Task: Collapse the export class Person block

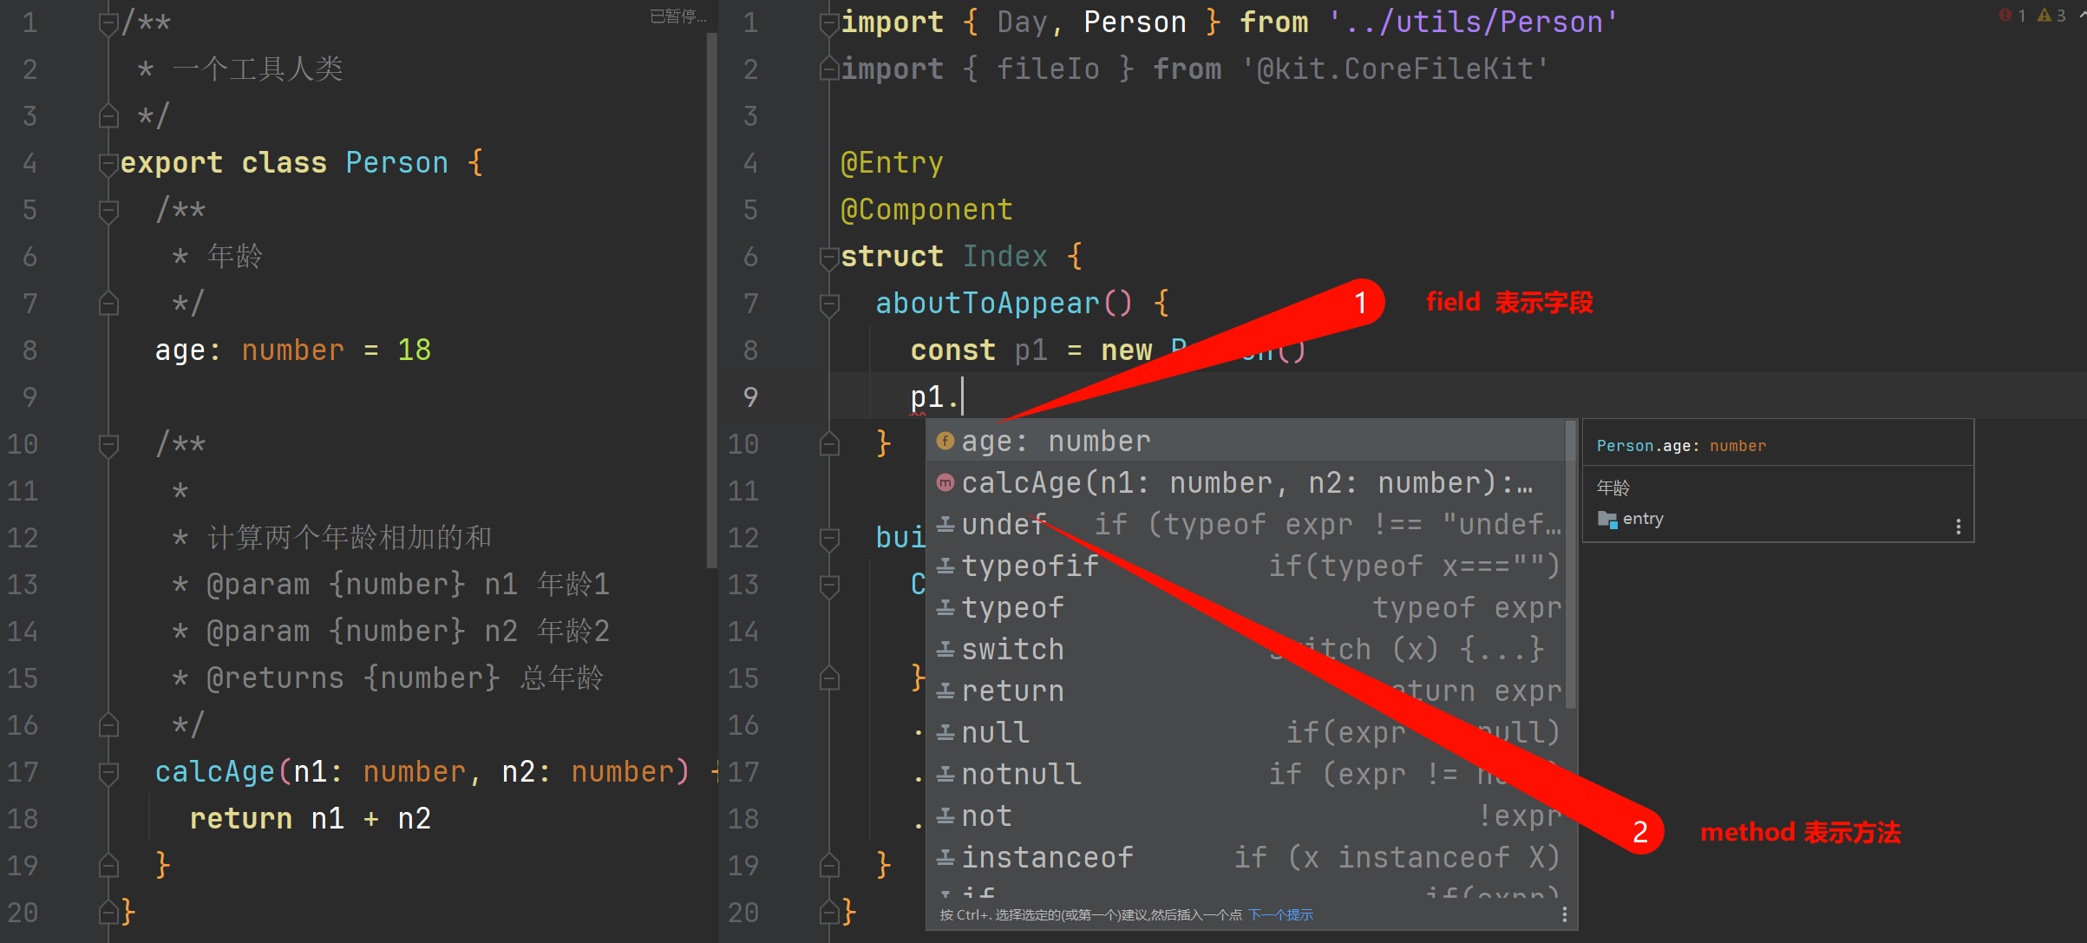Action: 108,163
